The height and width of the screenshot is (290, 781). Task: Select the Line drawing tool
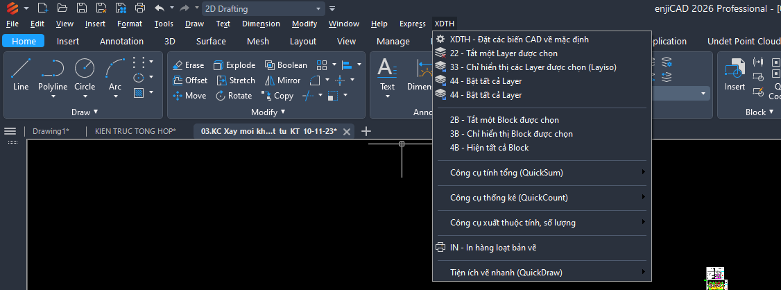click(x=21, y=74)
